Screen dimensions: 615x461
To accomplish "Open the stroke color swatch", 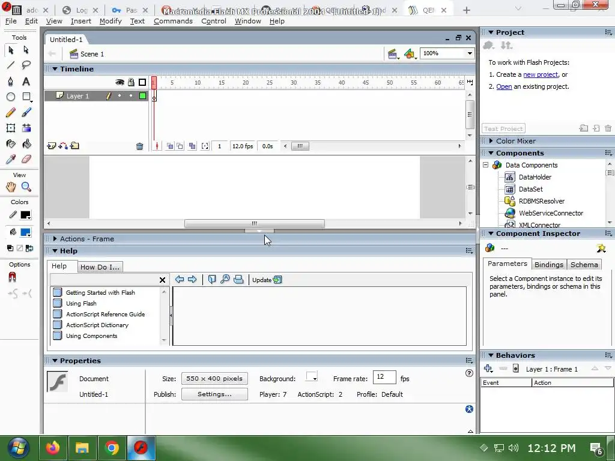I will 25,215.
